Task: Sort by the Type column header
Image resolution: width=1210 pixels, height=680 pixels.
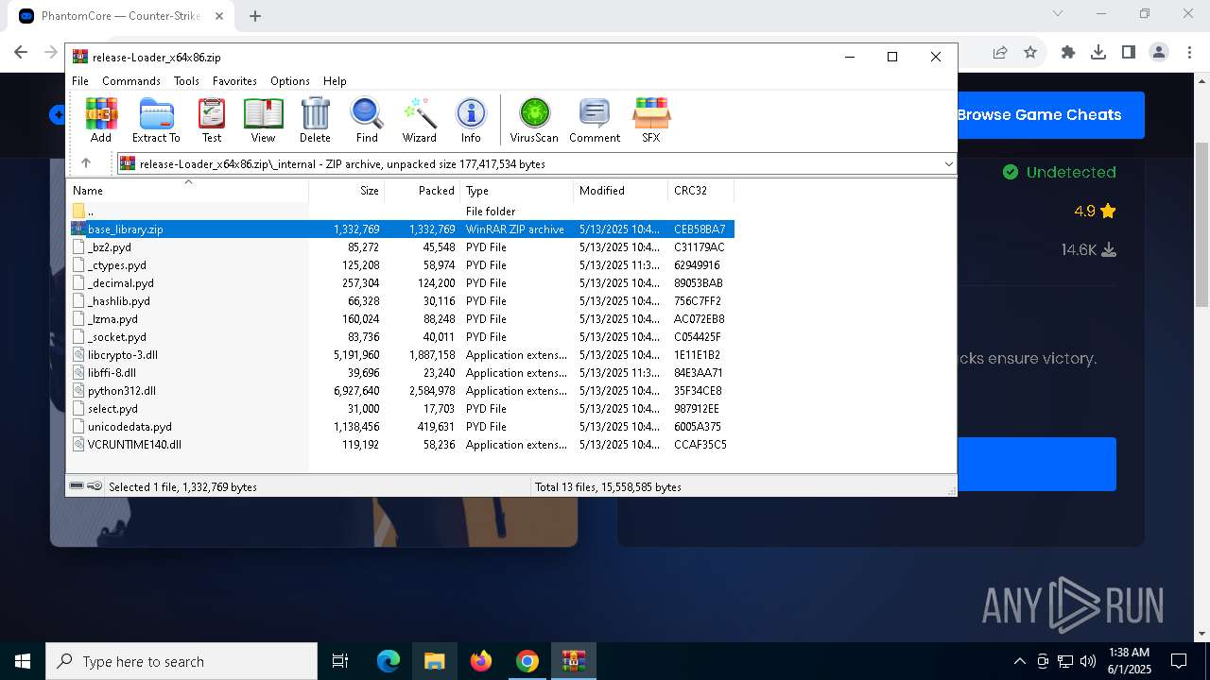Action: (x=516, y=191)
